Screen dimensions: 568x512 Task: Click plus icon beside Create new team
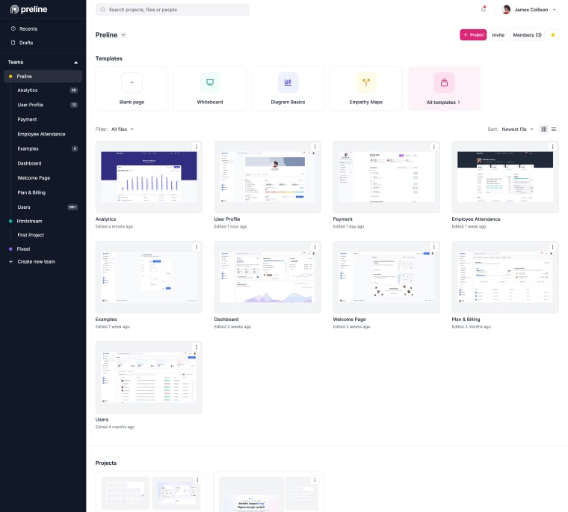(11, 262)
